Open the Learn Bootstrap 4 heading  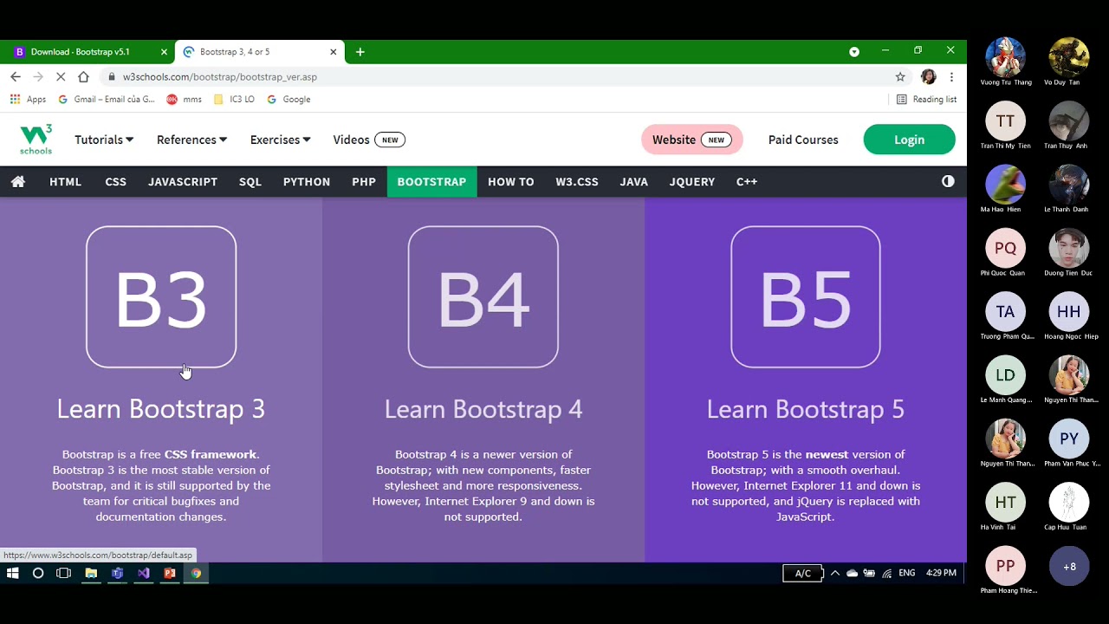(483, 409)
